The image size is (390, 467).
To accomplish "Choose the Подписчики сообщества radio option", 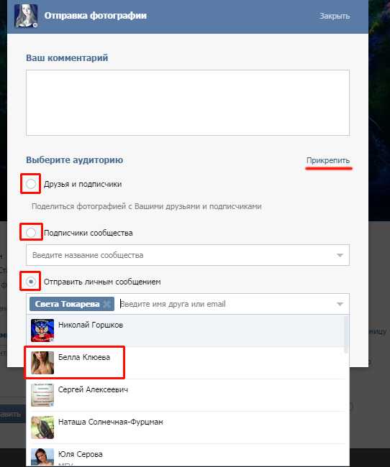I will click(x=31, y=232).
